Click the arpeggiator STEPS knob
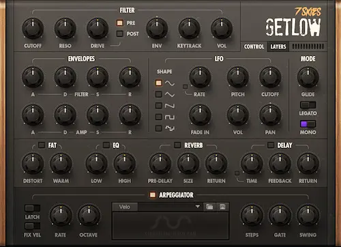Viewport: 341px width, 247px height. [x=252, y=216]
